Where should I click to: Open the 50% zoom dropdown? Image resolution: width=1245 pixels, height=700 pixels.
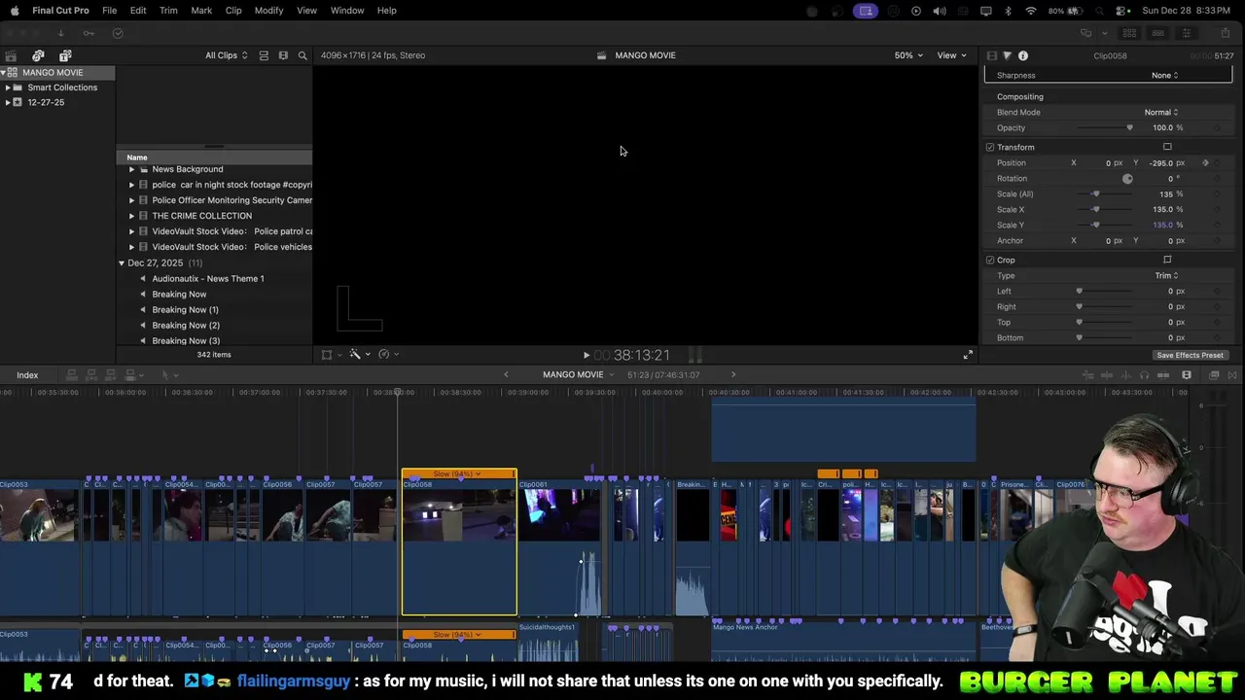click(x=908, y=55)
